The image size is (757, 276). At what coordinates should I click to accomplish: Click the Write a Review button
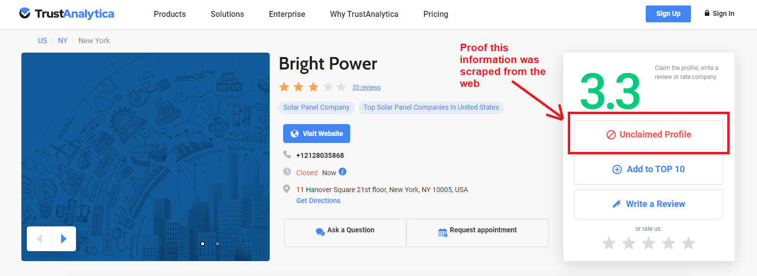coord(648,204)
